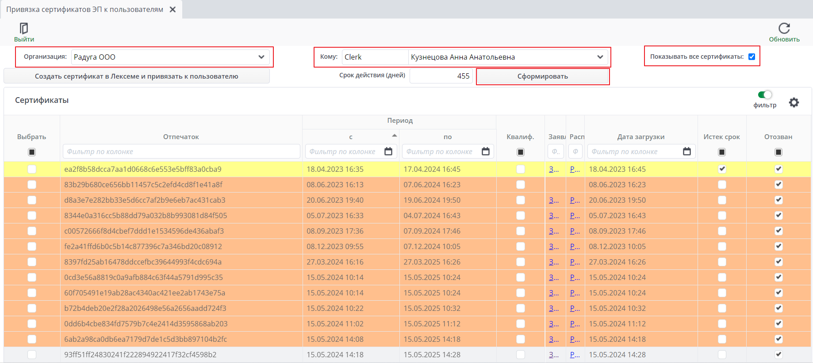
Task: Toggle Отозван column filter checkbox
Action: click(778, 152)
